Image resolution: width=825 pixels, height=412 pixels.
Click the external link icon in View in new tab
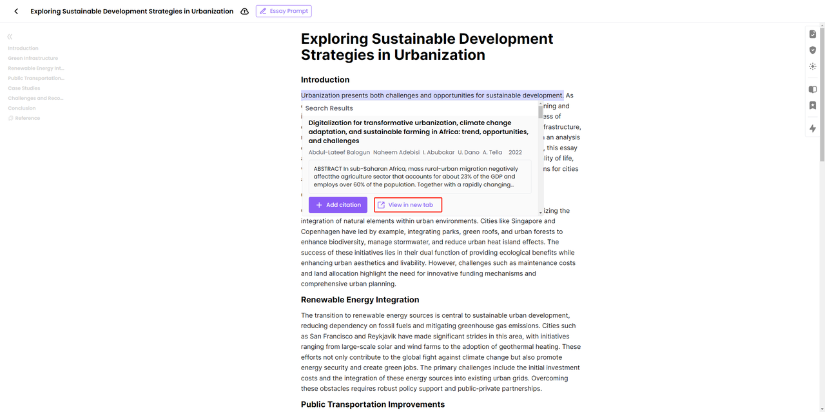point(381,205)
